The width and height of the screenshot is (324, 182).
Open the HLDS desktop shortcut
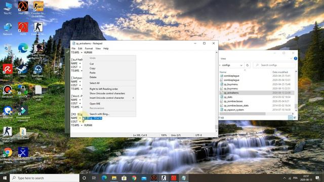[x=23, y=29]
